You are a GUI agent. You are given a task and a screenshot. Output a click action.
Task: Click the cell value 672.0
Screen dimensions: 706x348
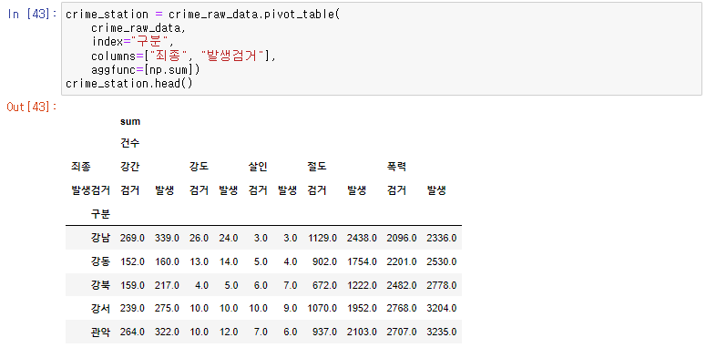[x=324, y=285]
